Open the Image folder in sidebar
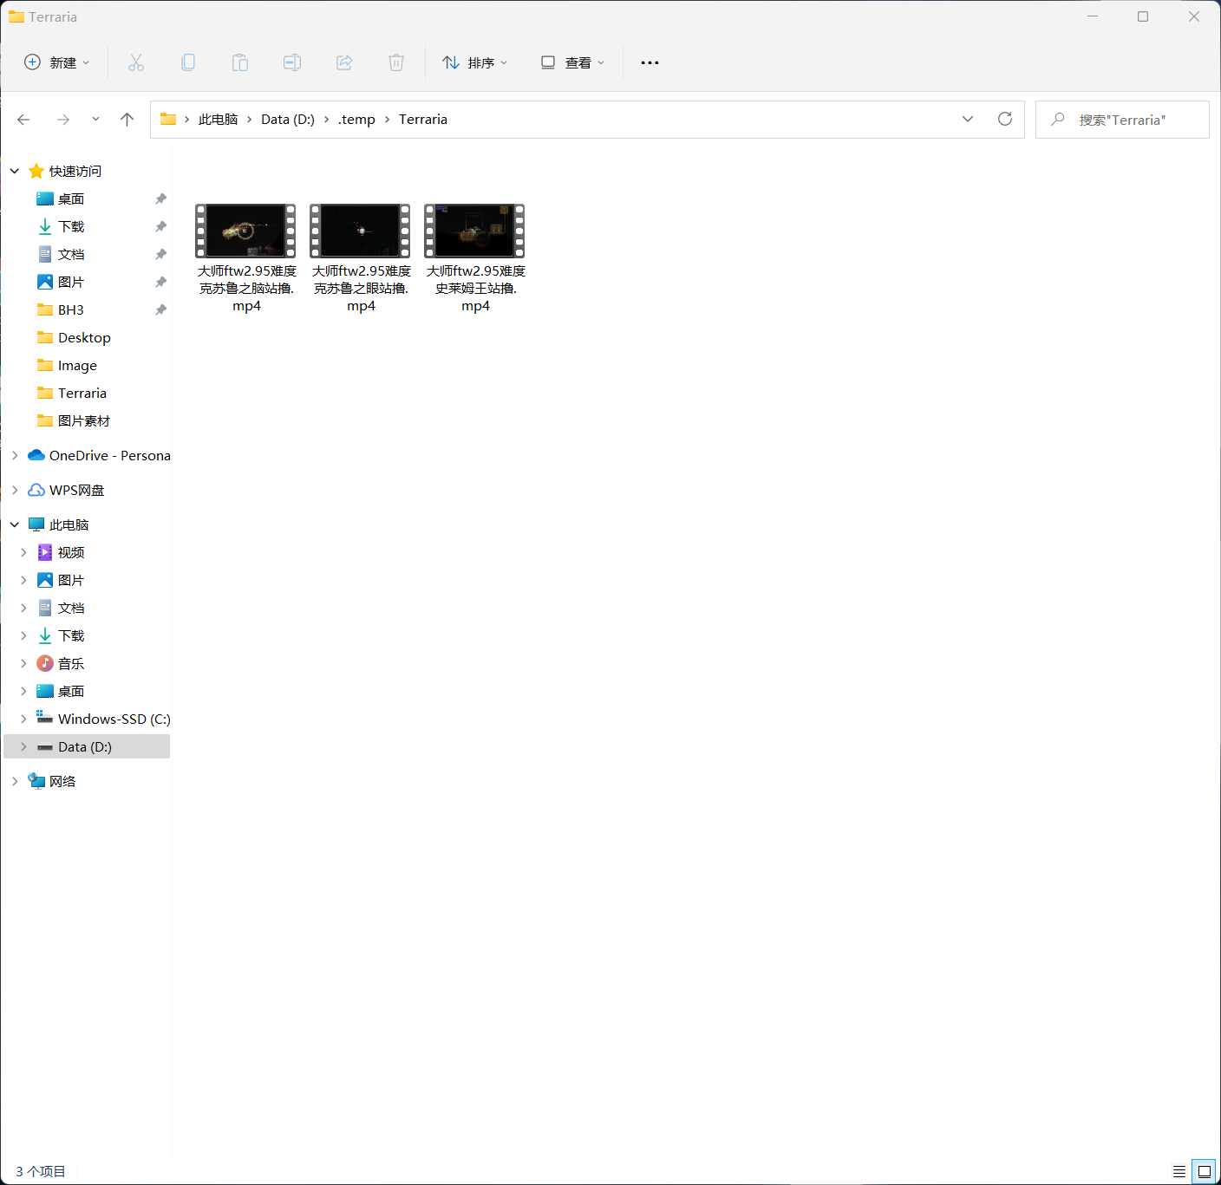1221x1185 pixels. pos(77,366)
